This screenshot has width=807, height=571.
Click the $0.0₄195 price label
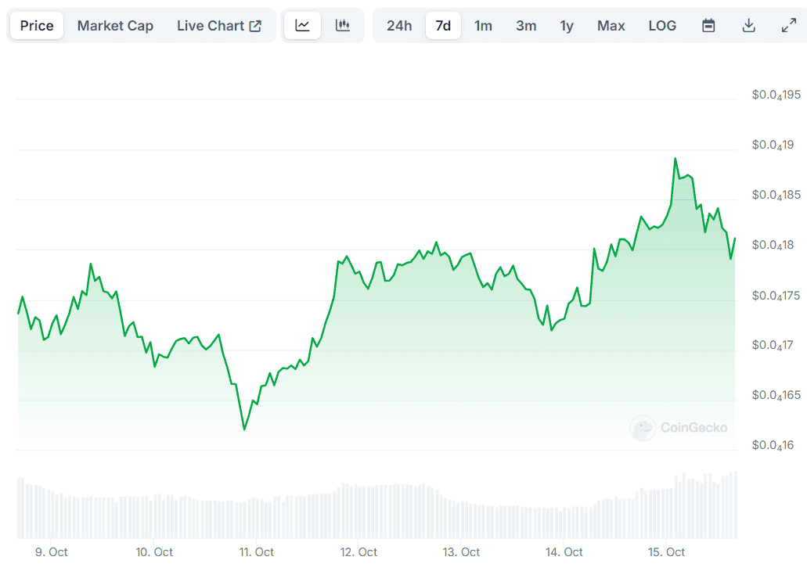point(776,95)
